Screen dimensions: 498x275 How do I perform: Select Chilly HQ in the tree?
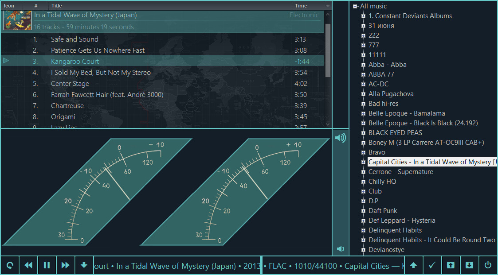(x=382, y=182)
